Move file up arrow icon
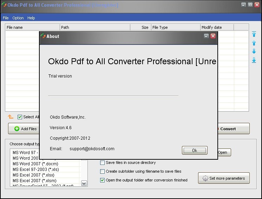This screenshot has width=262, height=199. [254, 43]
